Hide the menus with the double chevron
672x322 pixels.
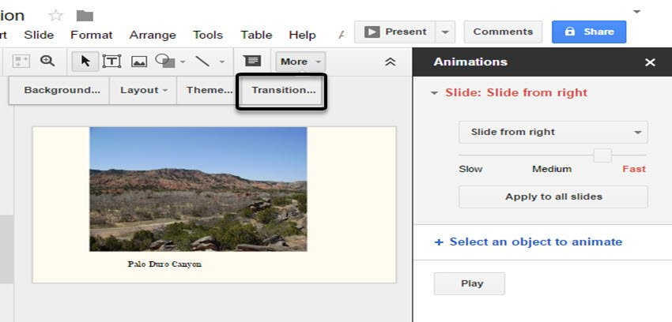[x=390, y=62]
